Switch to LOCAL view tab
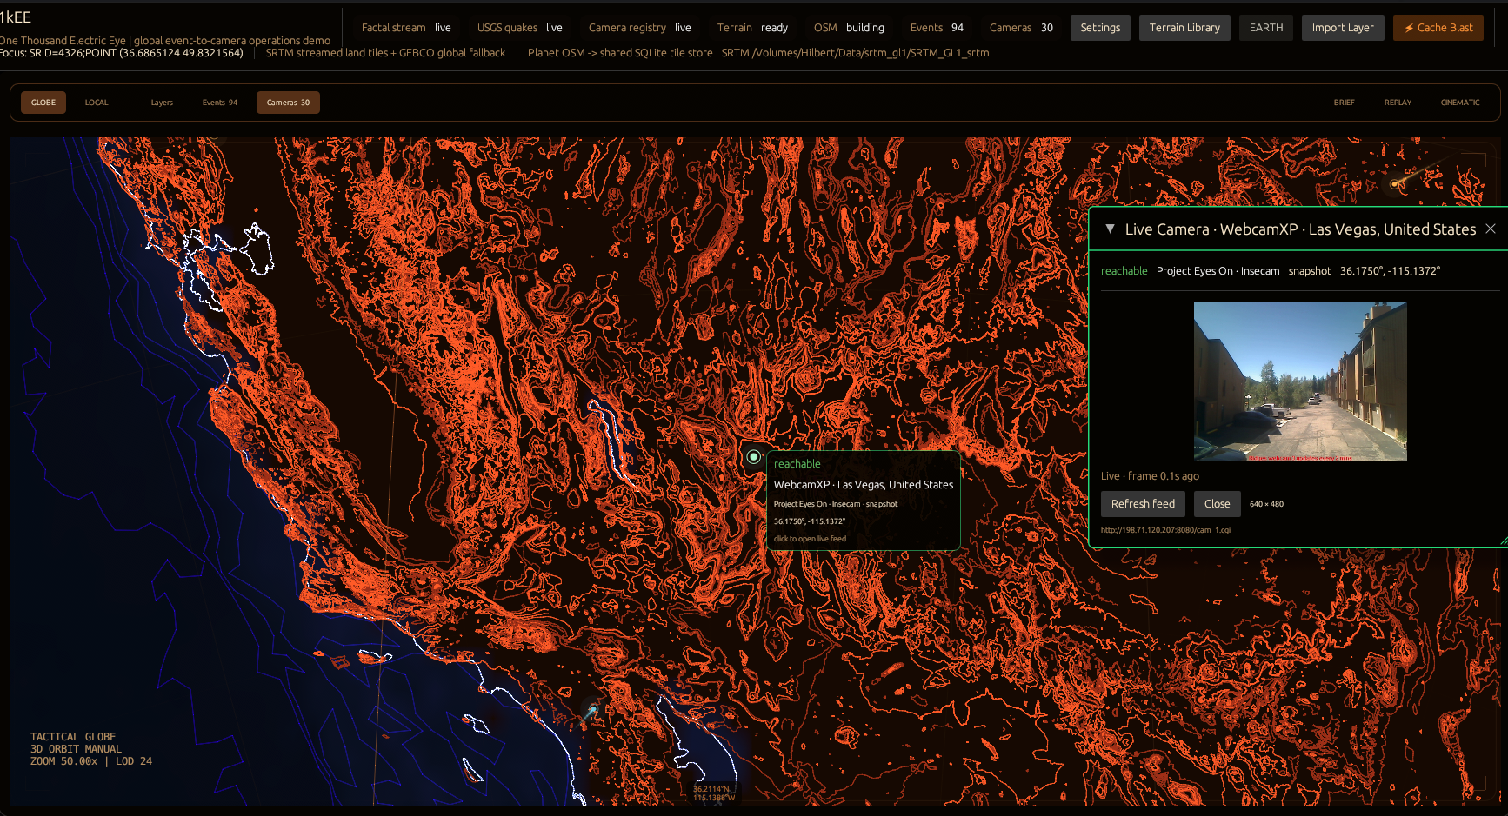 click(x=97, y=103)
